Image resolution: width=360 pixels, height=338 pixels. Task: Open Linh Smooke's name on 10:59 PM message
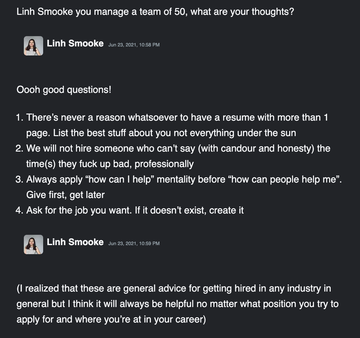click(x=75, y=242)
